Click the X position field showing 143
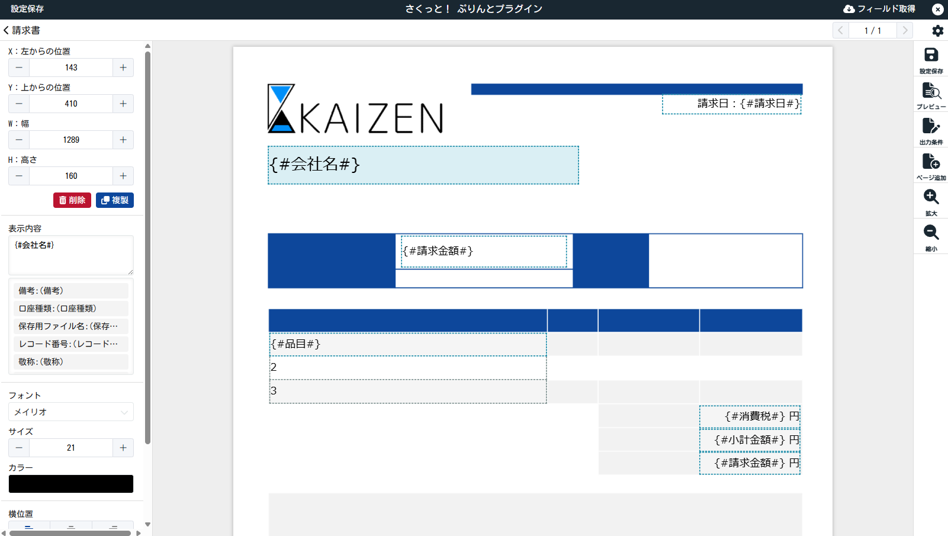This screenshot has height=536, width=948. tap(71, 68)
